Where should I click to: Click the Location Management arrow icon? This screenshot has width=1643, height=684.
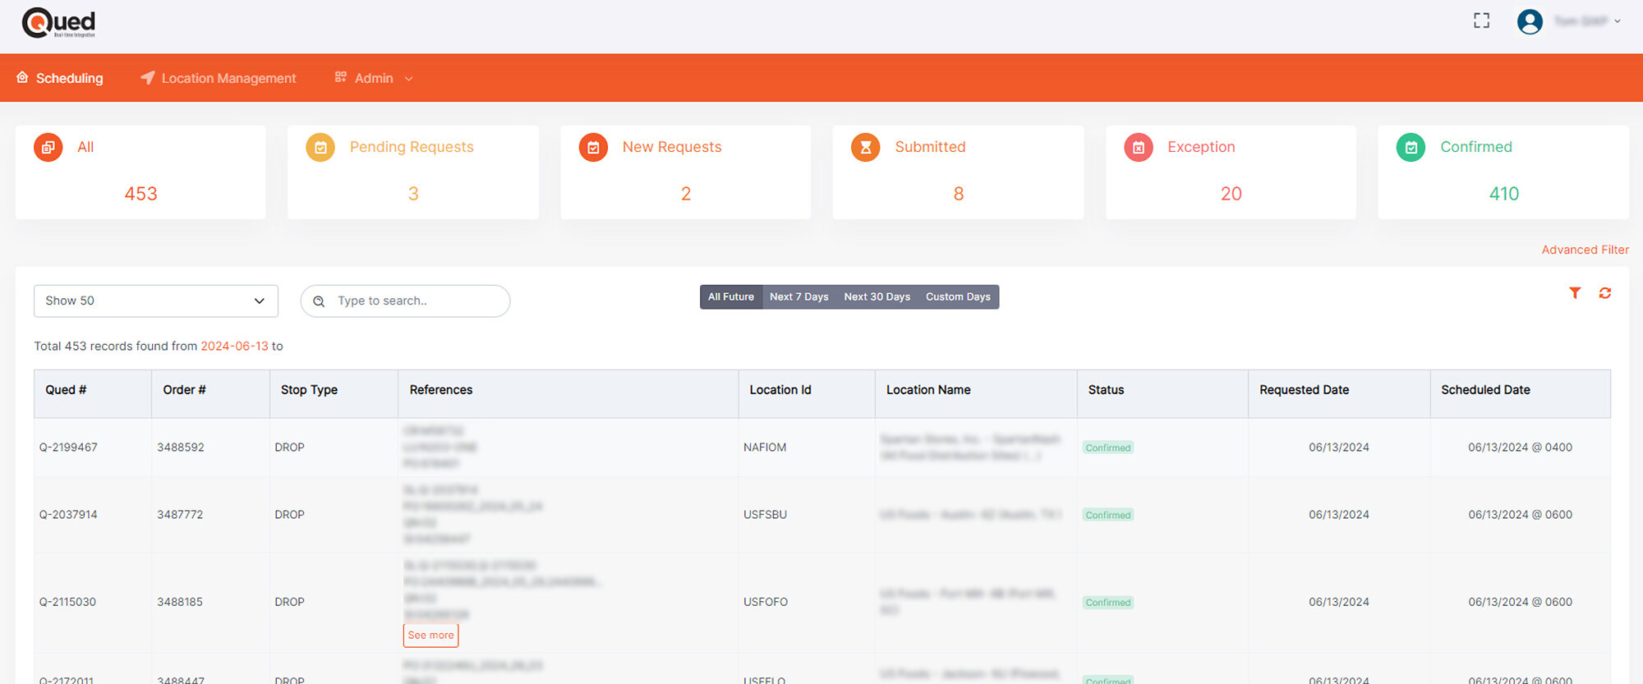(148, 77)
